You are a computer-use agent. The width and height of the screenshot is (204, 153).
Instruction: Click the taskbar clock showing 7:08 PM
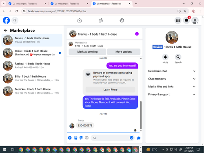(189, 149)
